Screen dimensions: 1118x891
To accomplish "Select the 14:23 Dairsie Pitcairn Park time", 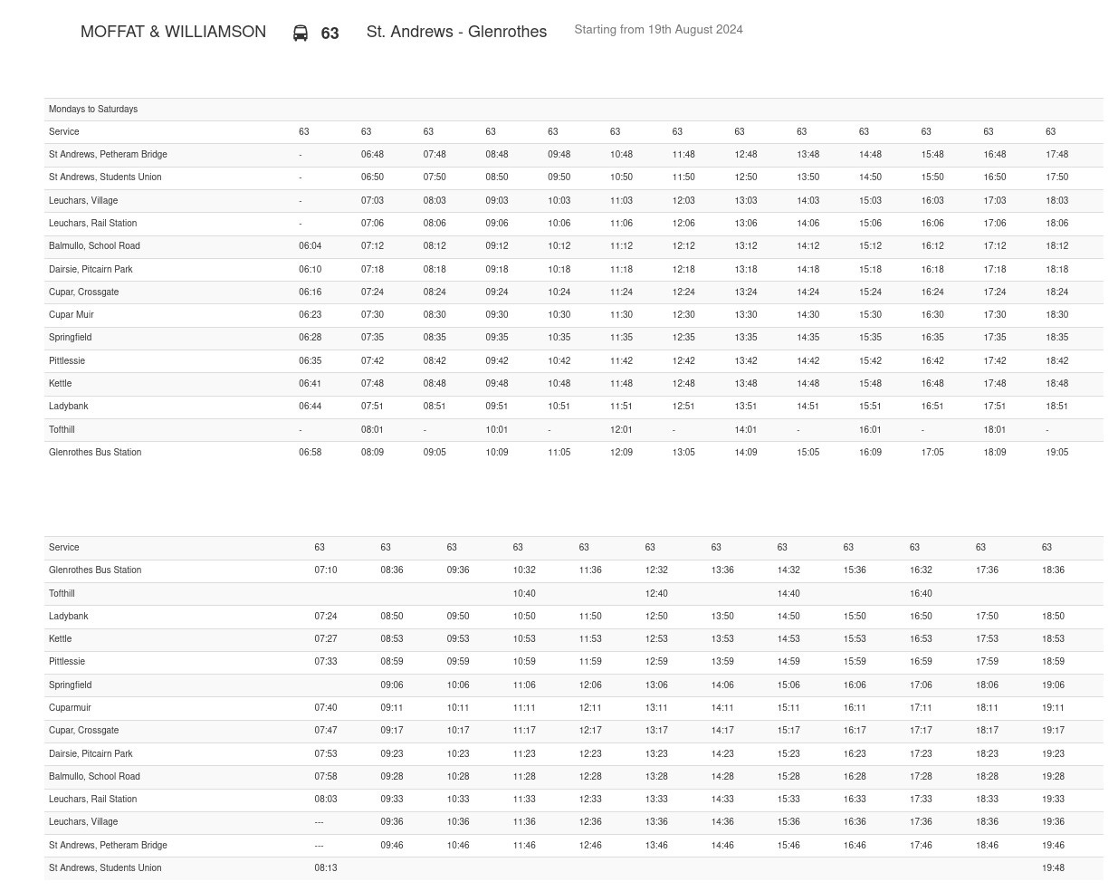I will click(x=722, y=754).
